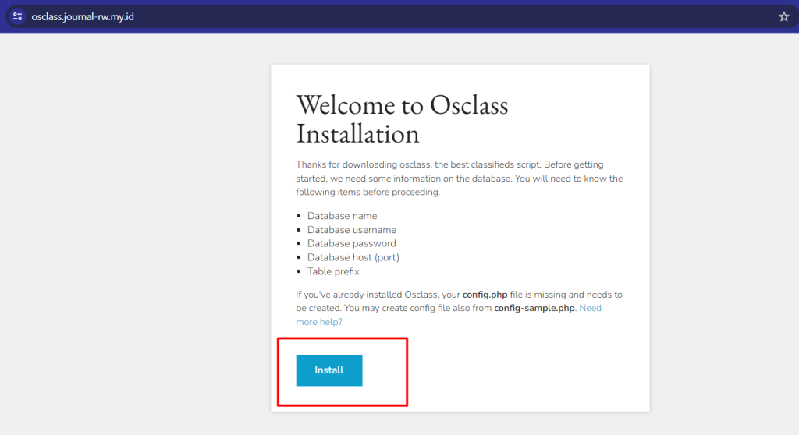This screenshot has width=799, height=435.
Task: Bookmark this page with the star icon
Action: pyautogui.click(x=783, y=17)
